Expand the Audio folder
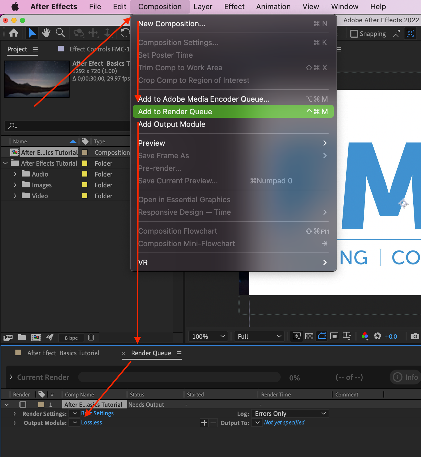The height and width of the screenshot is (457, 421). [x=15, y=174]
